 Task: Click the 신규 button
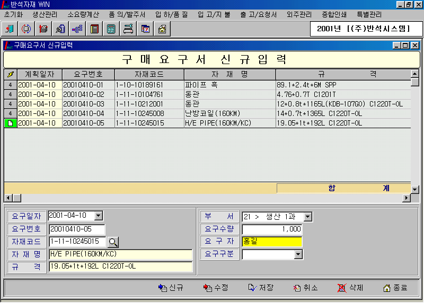coord(171,288)
